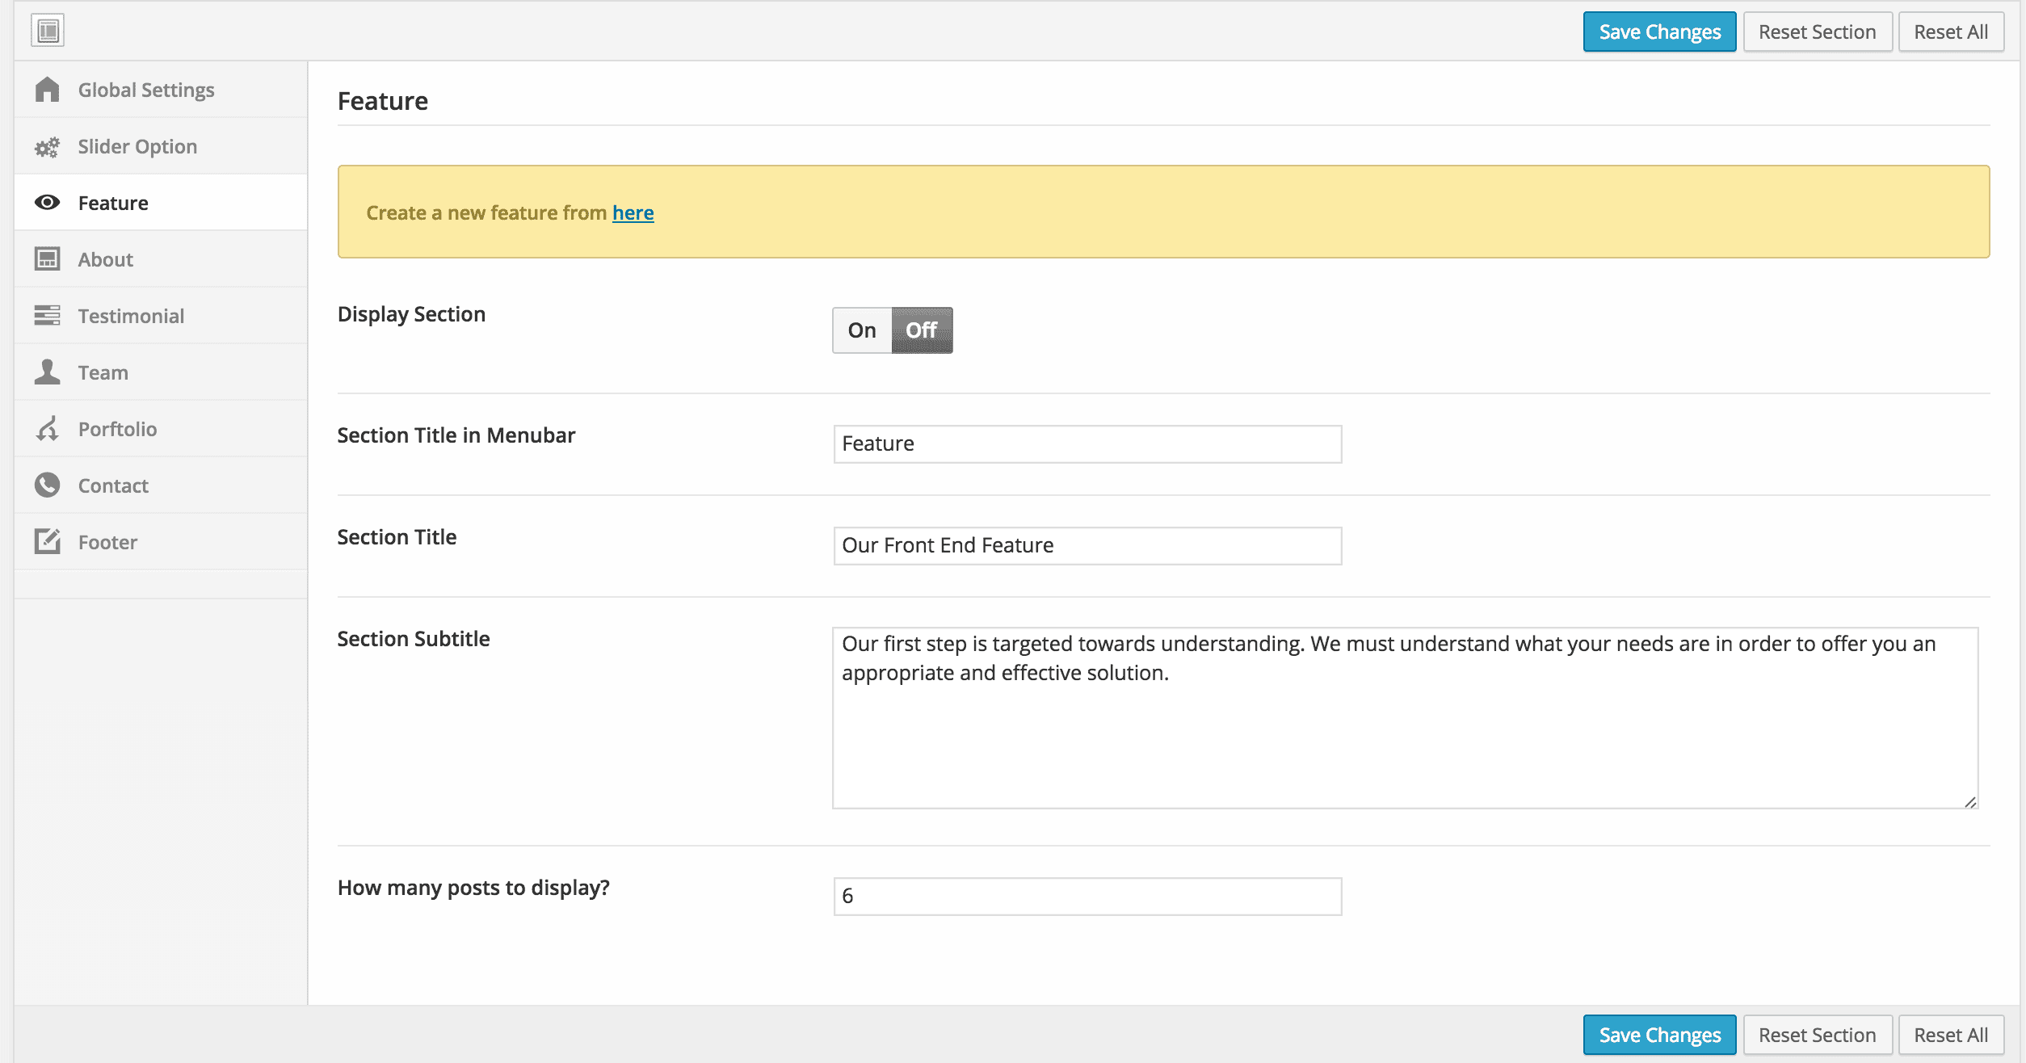Image resolution: width=2026 pixels, height=1063 pixels.
Task: Select the Feature eye icon
Action: tap(48, 203)
